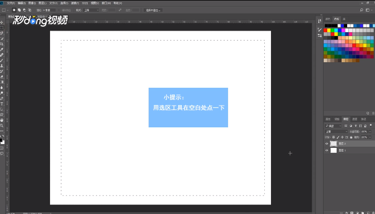Choose Add to selection mode
The image size is (375, 214).
19,10
